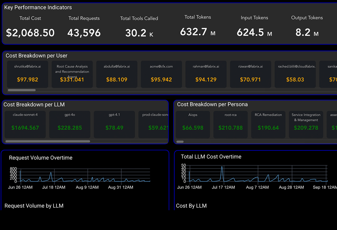Click the rizwan@fabrix.ai cost card
Viewport: 337px width, 230px height.
(251, 74)
